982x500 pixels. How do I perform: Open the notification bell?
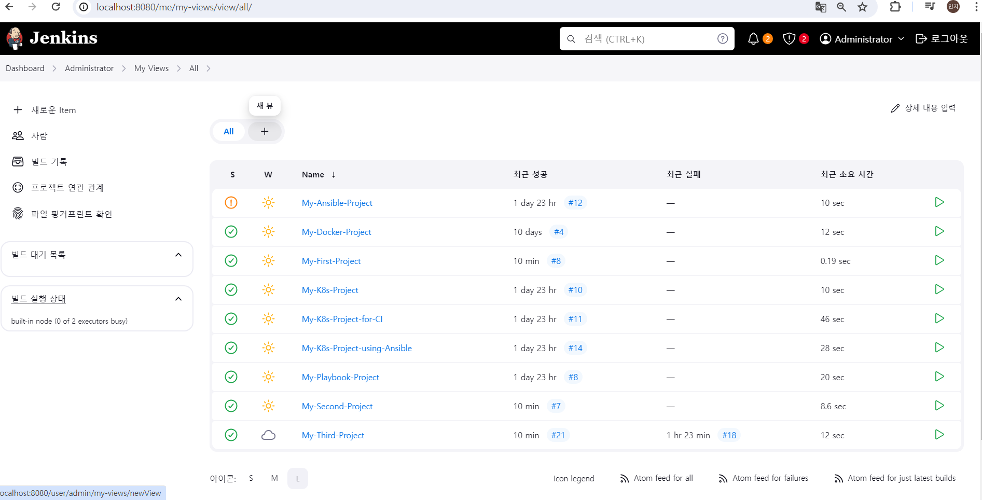[x=753, y=38]
